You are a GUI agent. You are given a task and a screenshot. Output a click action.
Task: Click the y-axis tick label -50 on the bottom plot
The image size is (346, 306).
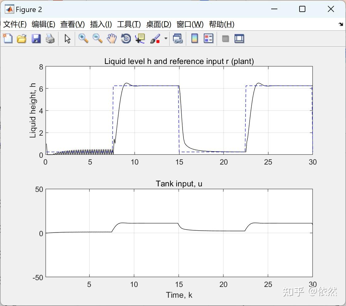tap(38, 278)
